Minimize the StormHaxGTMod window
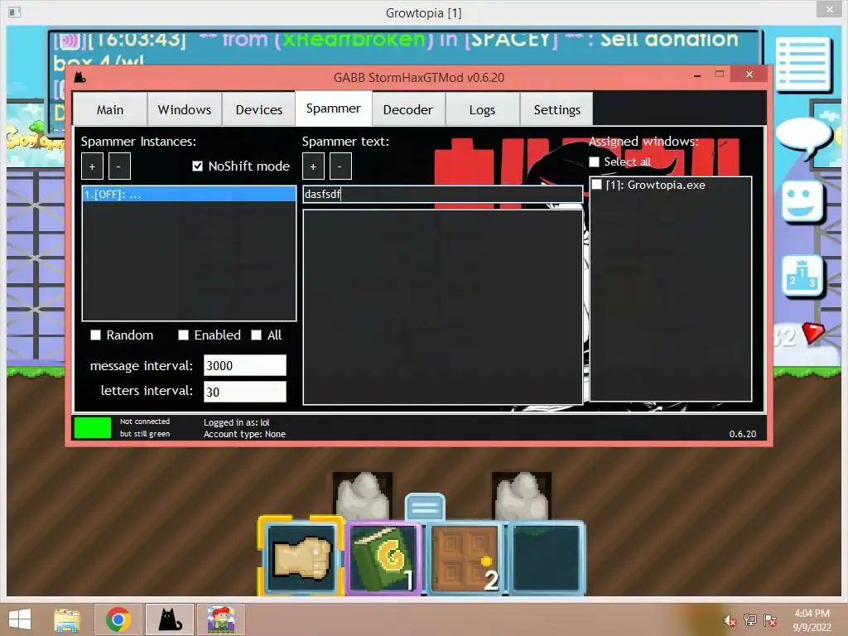The height and width of the screenshot is (636, 848). pyautogui.click(x=697, y=75)
